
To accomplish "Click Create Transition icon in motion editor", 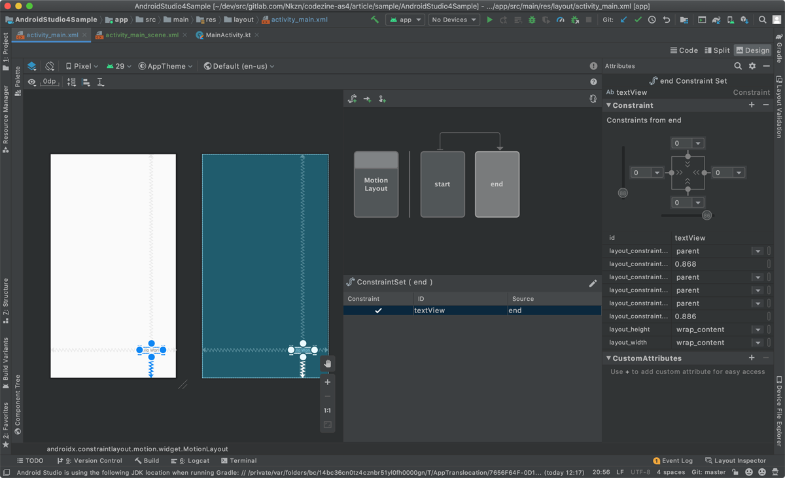I will pos(368,99).
